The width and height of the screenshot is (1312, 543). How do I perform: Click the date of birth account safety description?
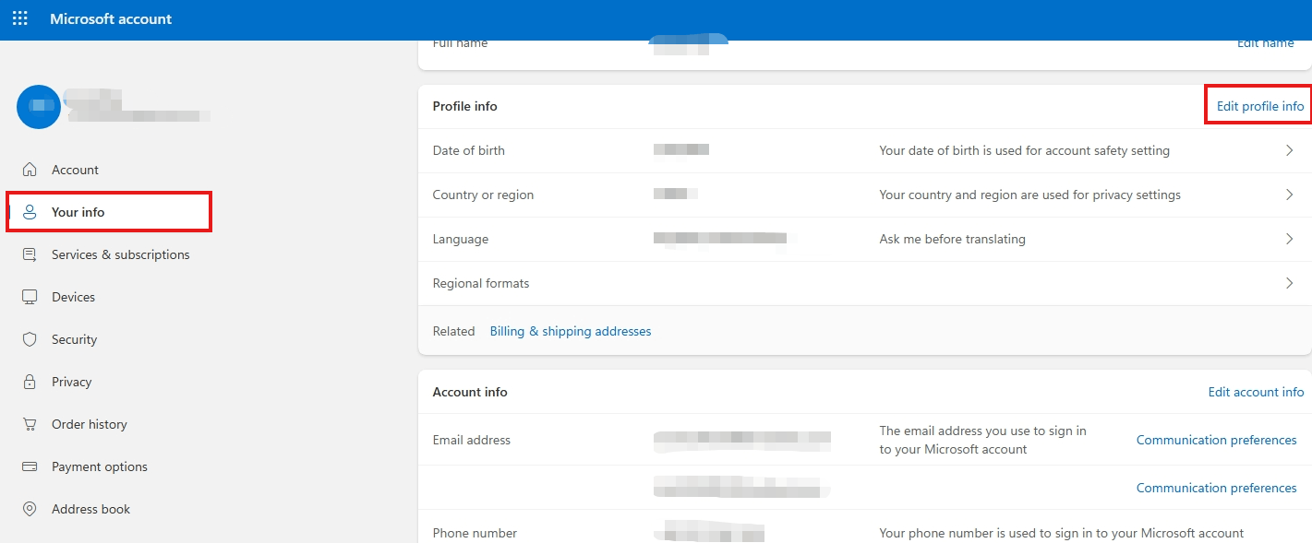pyautogui.click(x=1025, y=150)
